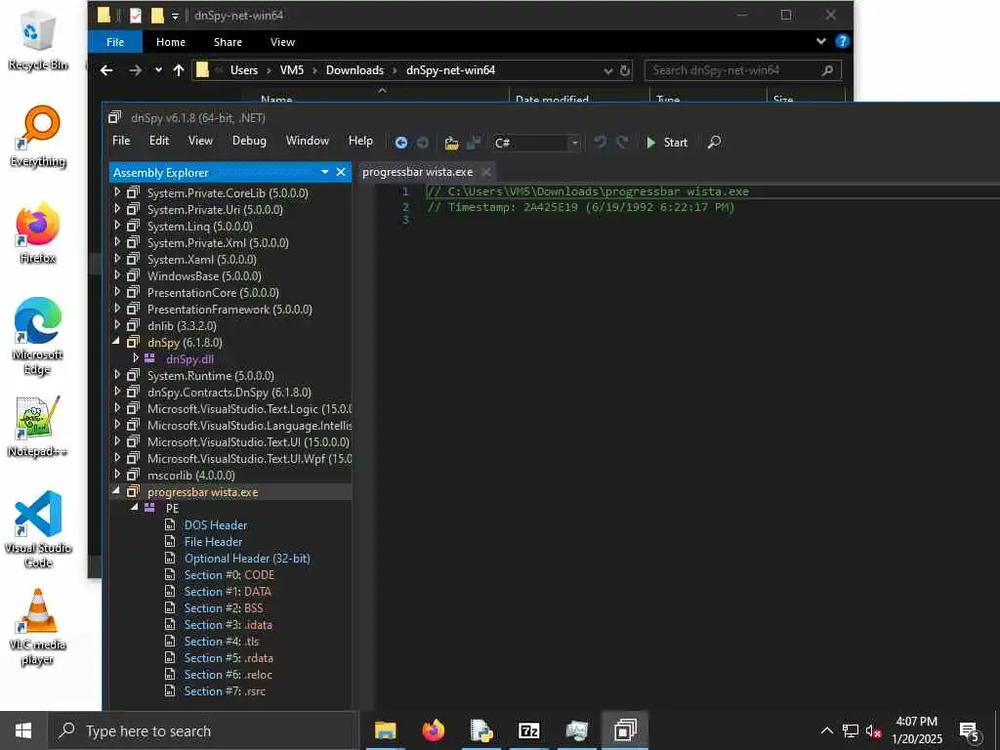The height and width of the screenshot is (750, 1000).
Task: Select Section #2: BSS
Action: click(x=224, y=607)
